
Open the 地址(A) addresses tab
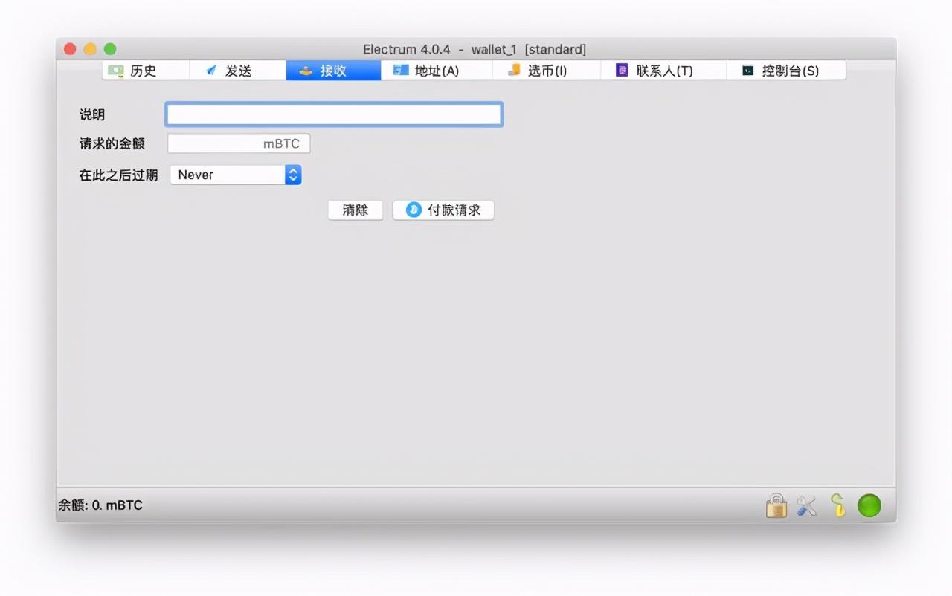click(x=437, y=71)
